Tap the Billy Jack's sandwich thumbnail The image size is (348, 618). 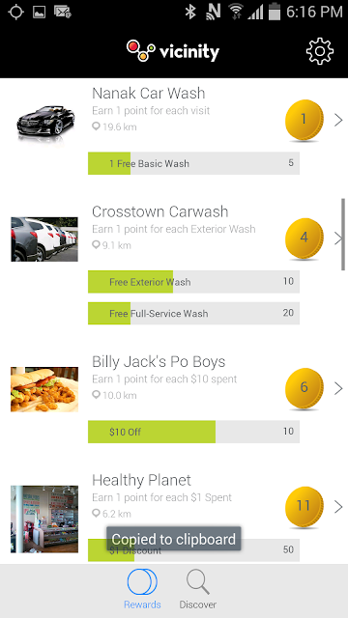[44, 389]
